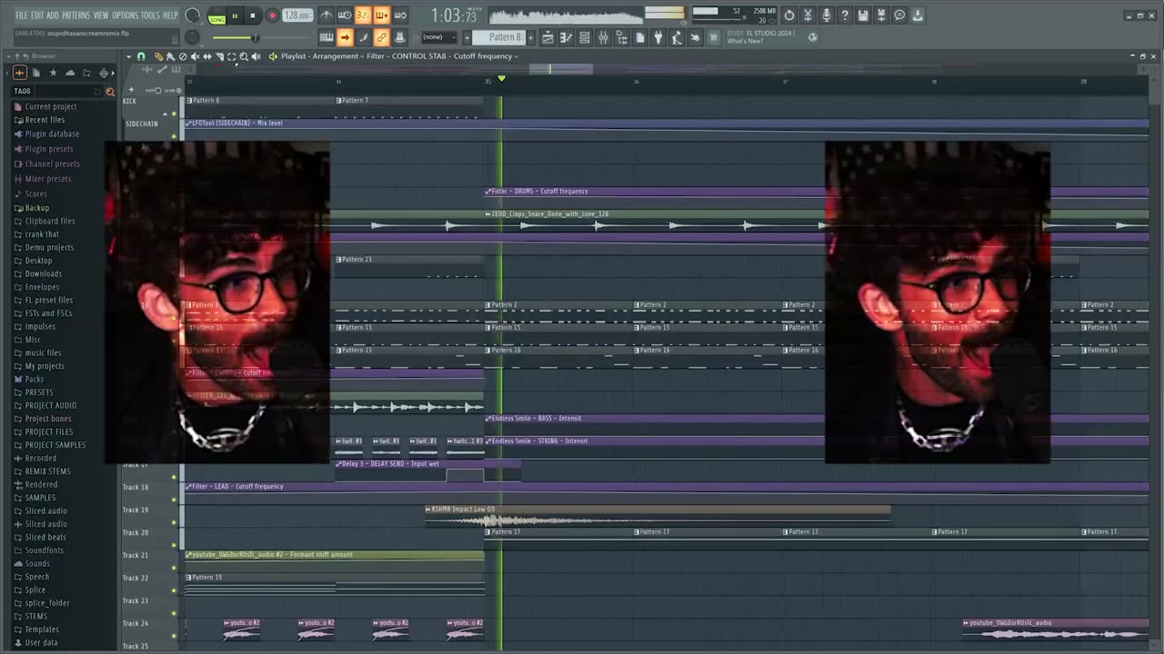
Task: Open the PATTERNS menu
Action: coord(75,15)
